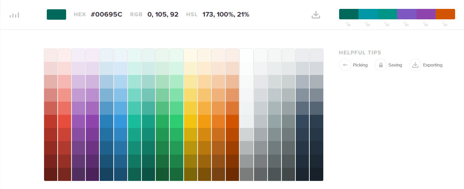
Task: Click the Exporting tip download icon
Action: (415, 65)
